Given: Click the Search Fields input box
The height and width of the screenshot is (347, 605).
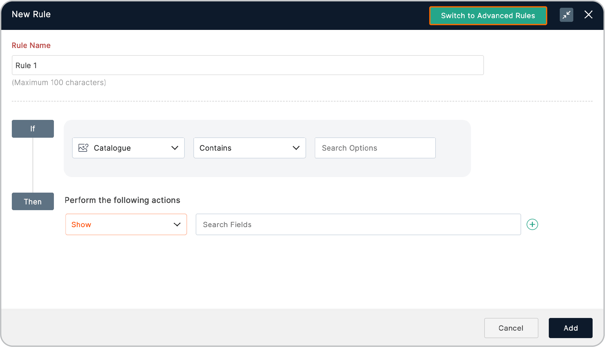Looking at the screenshot, I should pos(358,225).
